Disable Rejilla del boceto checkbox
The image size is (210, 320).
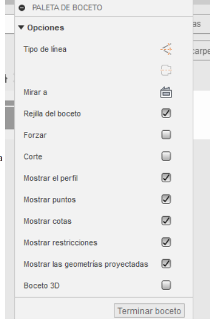tap(166, 114)
